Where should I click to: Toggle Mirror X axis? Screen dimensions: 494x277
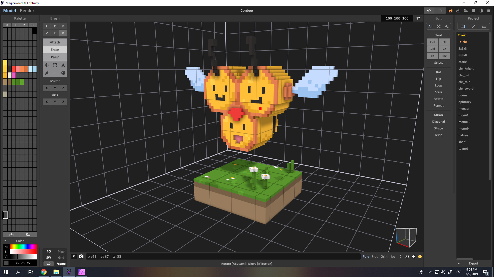(47, 88)
